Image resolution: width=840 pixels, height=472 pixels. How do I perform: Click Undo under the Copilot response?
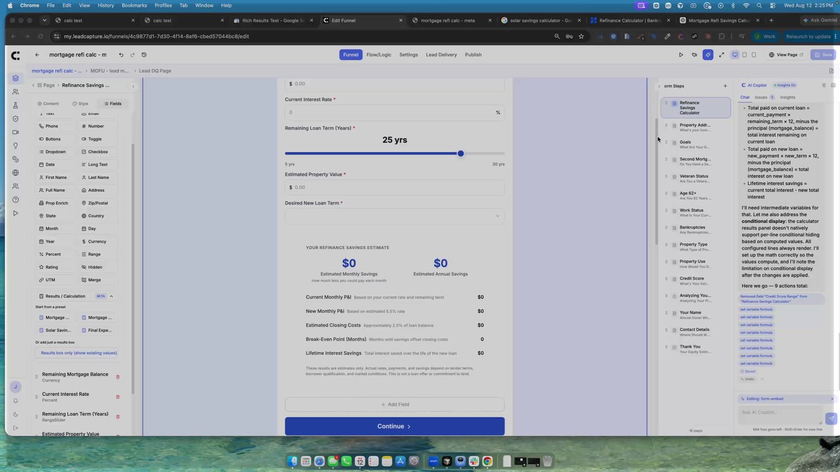point(747,379)
